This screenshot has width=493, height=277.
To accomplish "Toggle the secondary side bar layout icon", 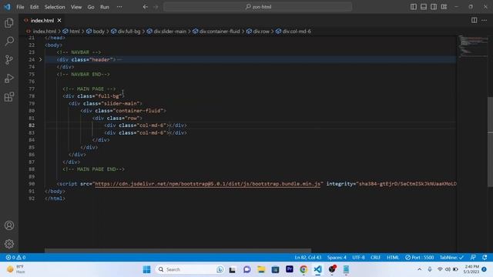I will click(434, 7).
